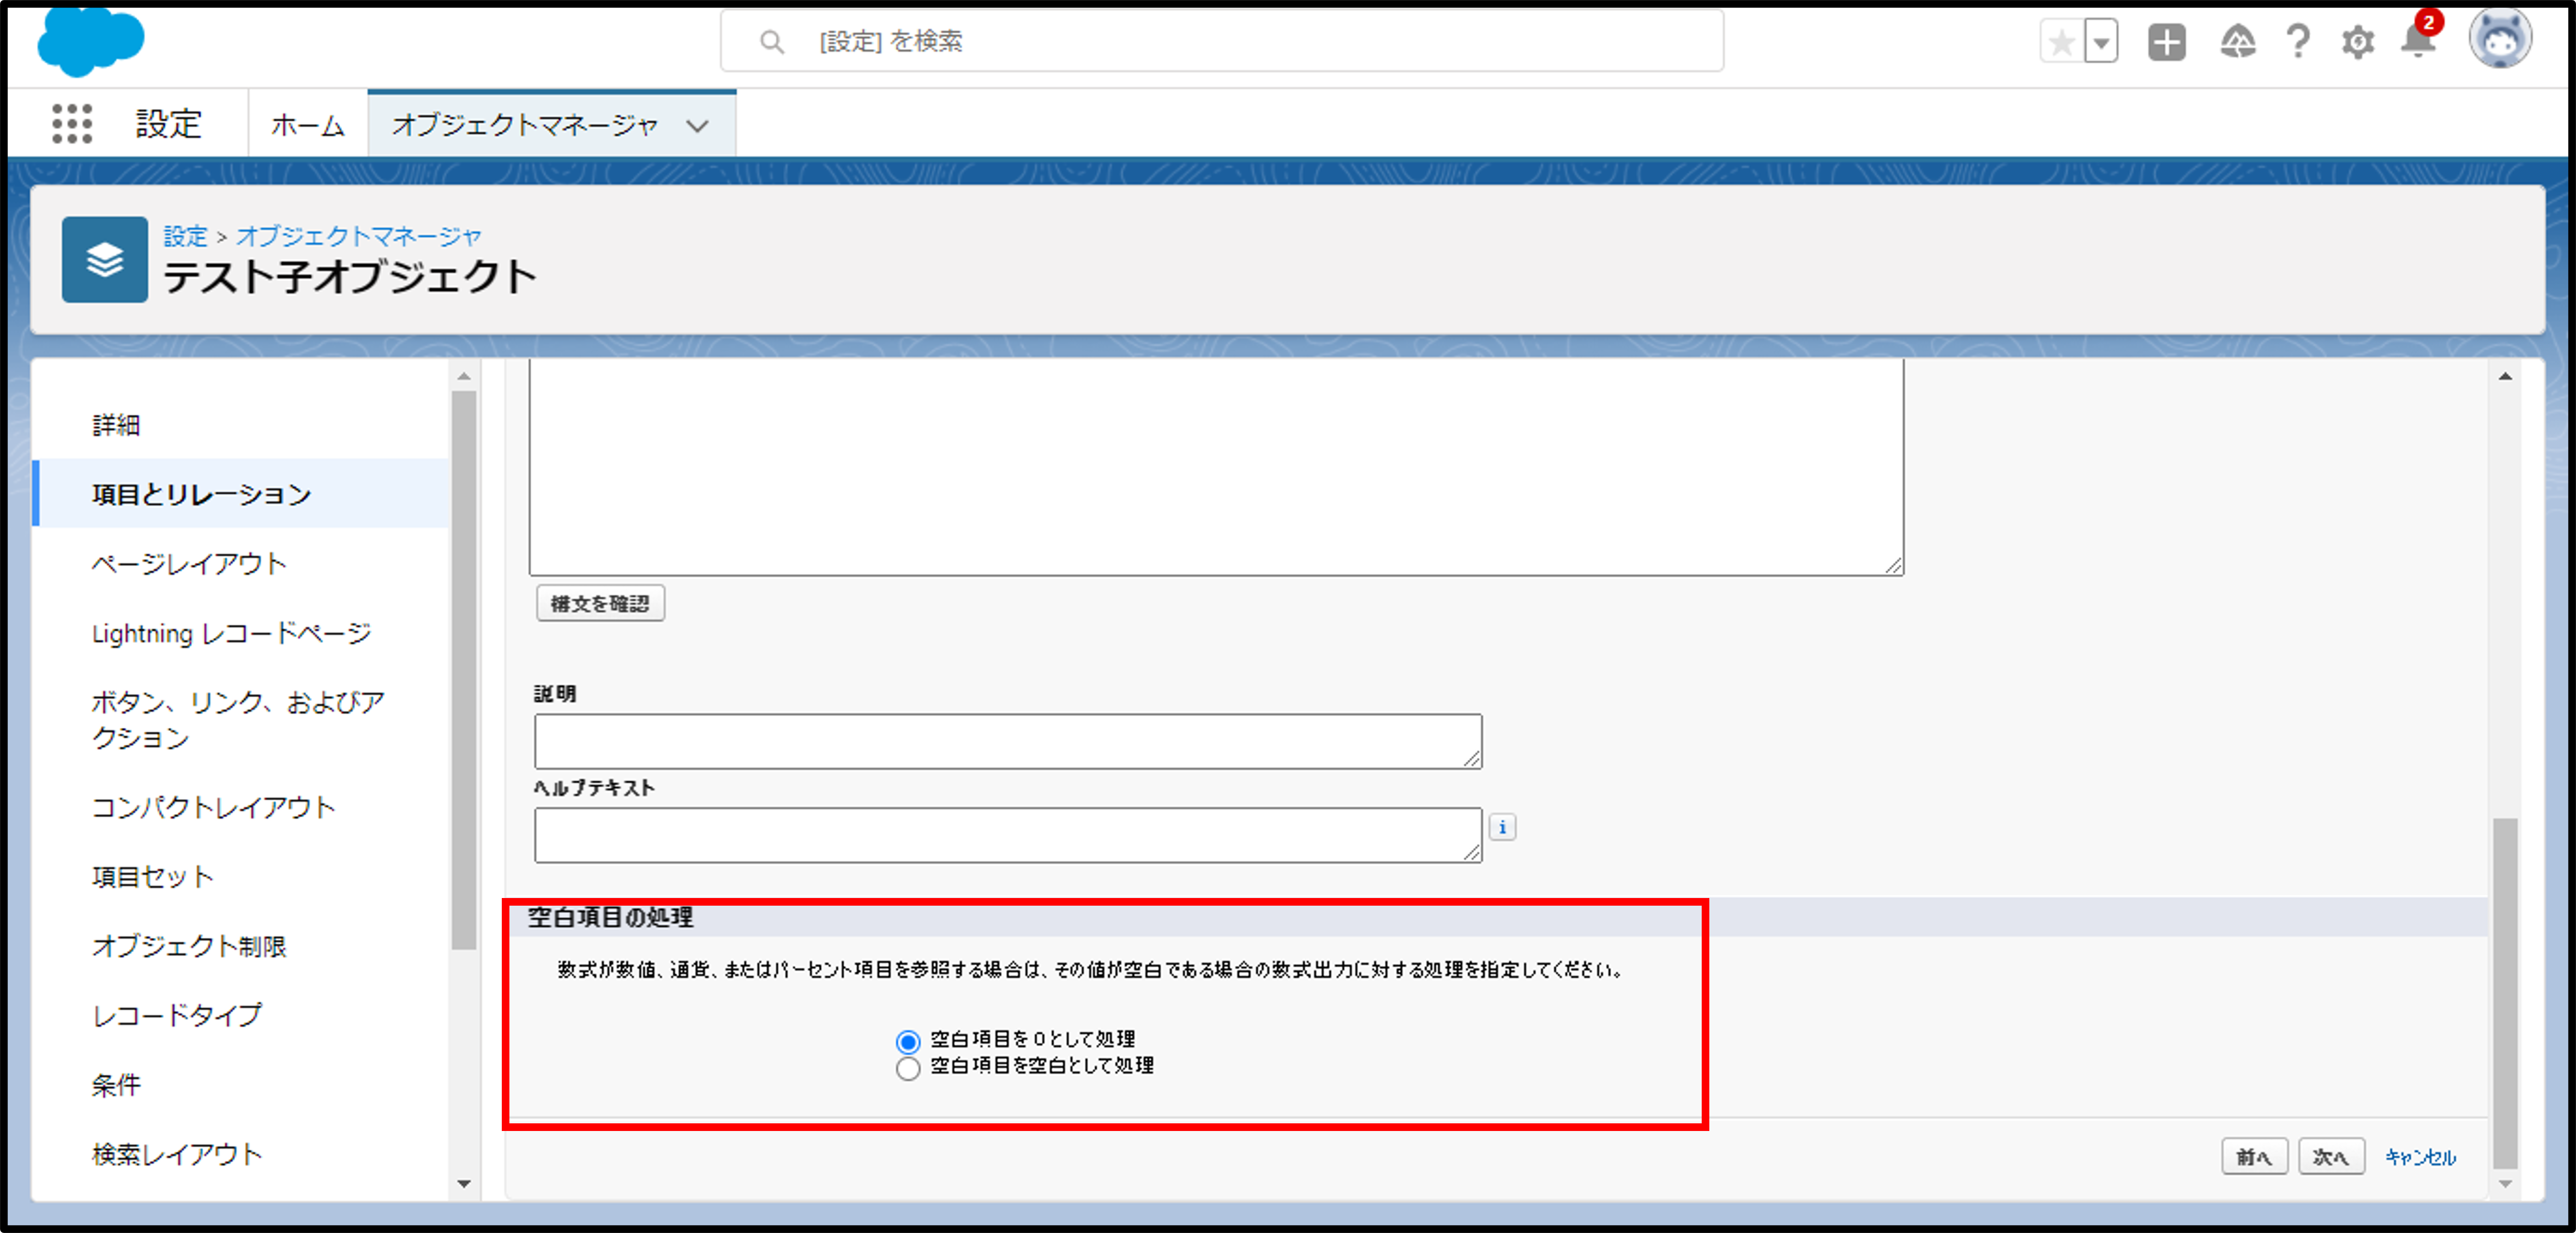The width and height of the screenshot is (2576, 1233).
Task: Click the 構文を確認 button
Action: coord(600,603)
